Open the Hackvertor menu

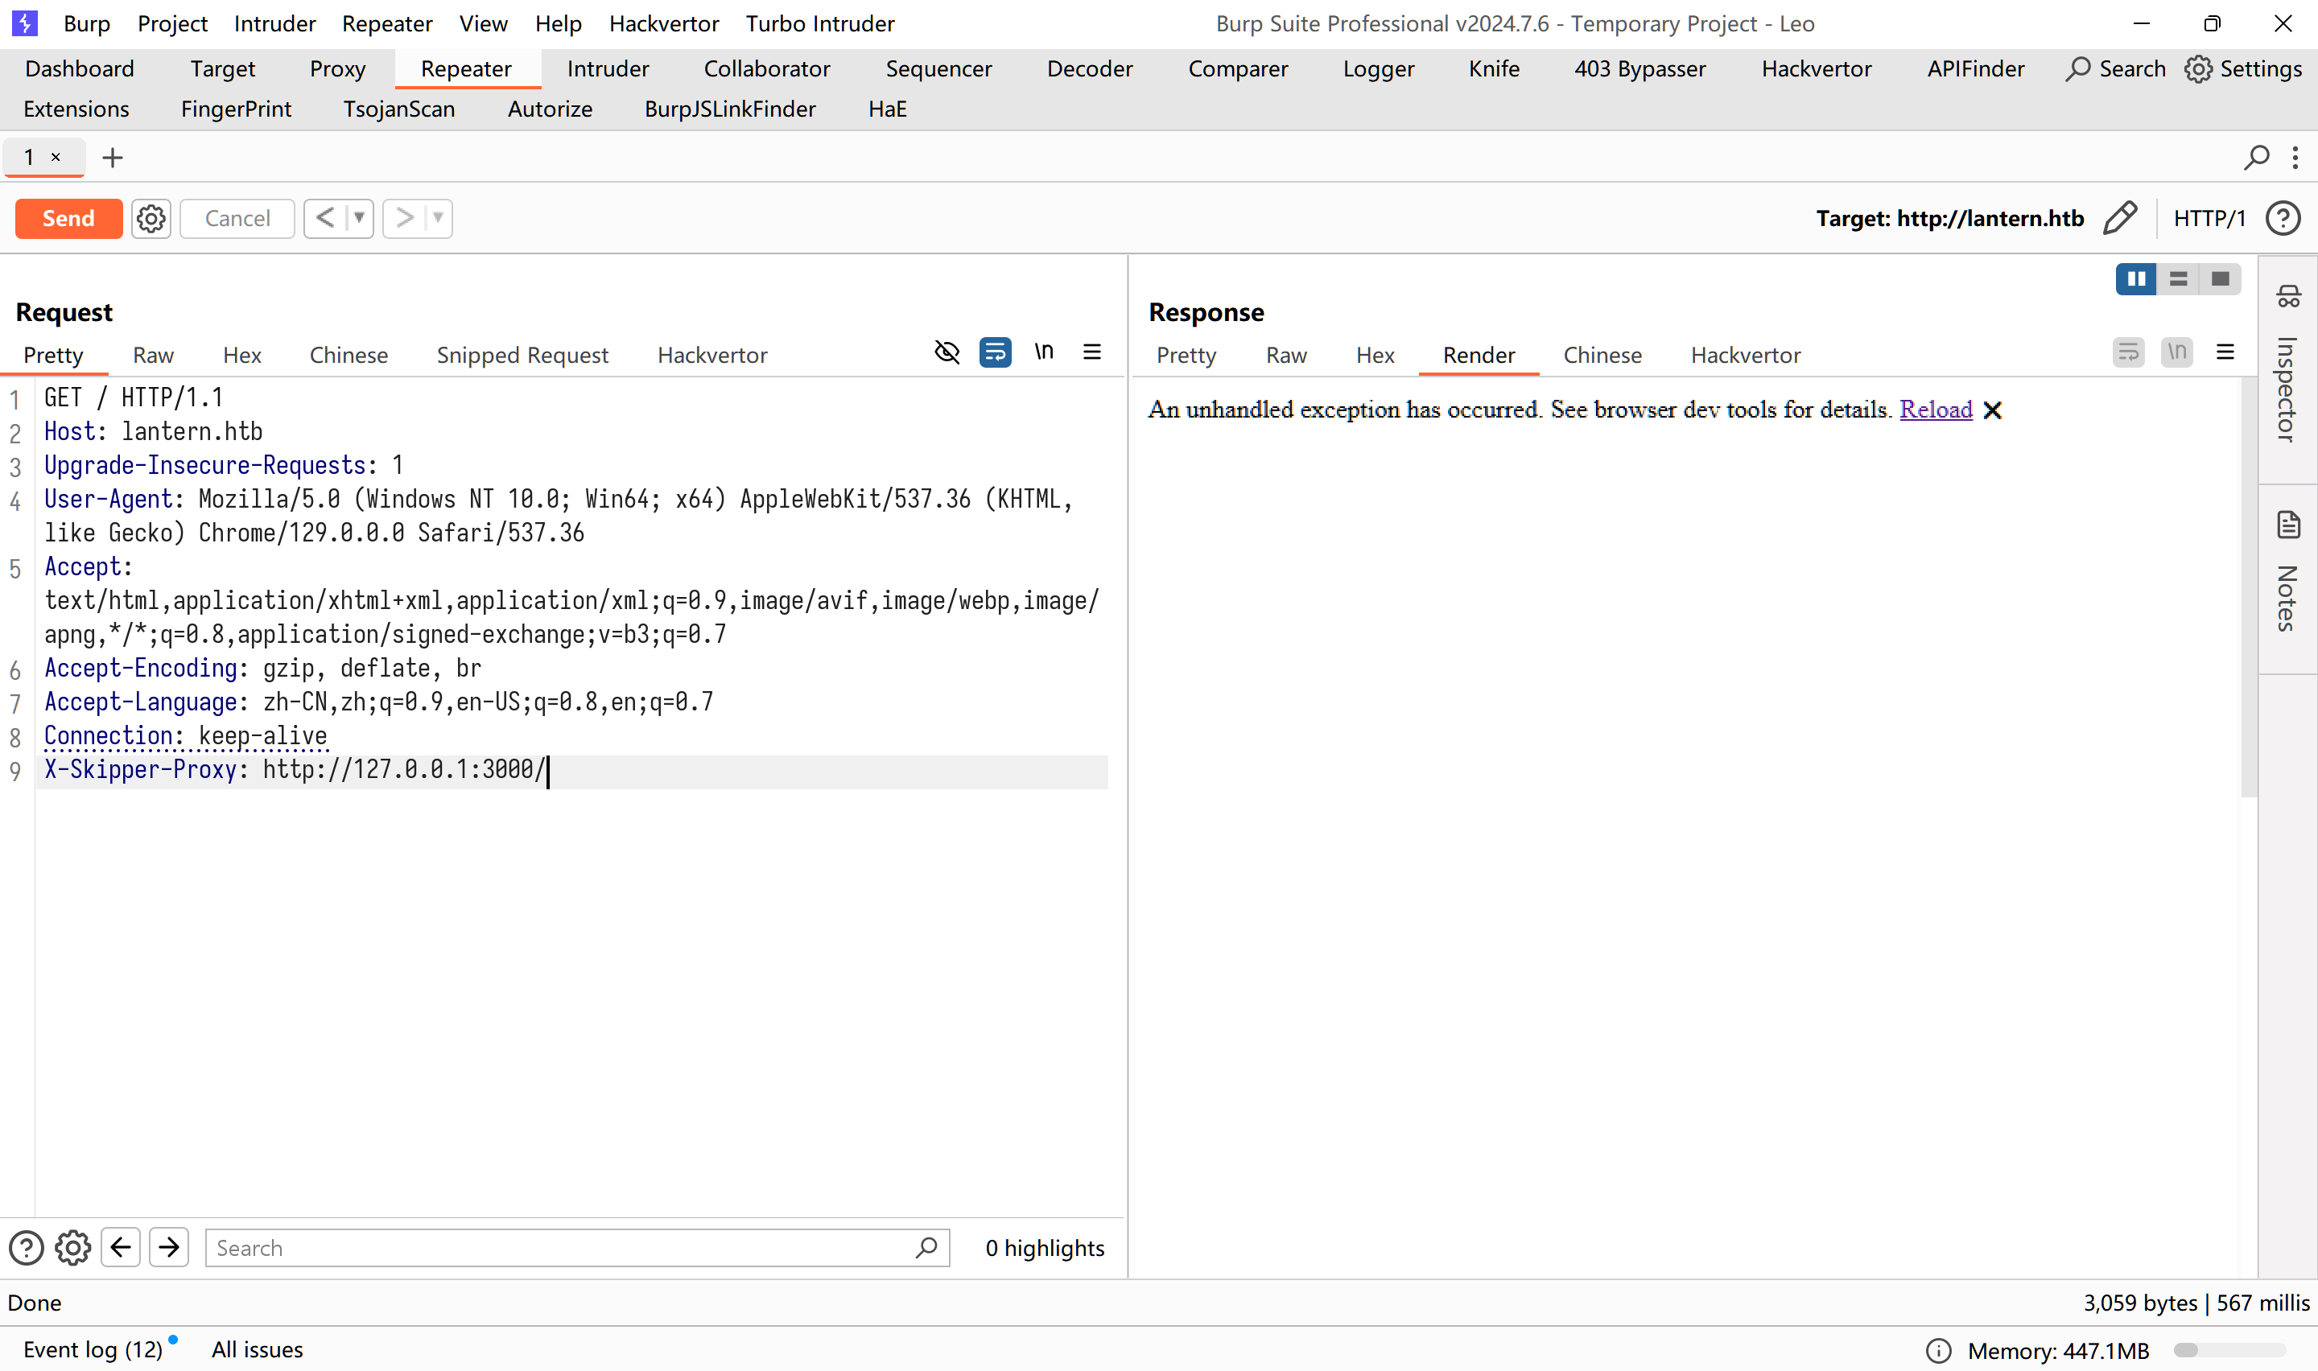(x=664, y=24)
